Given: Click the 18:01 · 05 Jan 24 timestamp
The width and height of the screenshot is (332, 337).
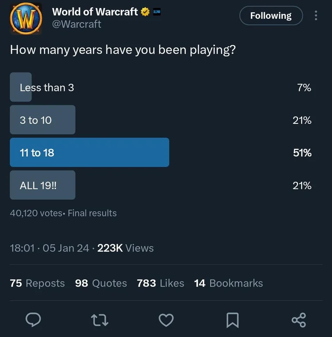Looking at the screenshot, I should pos(50,248).
